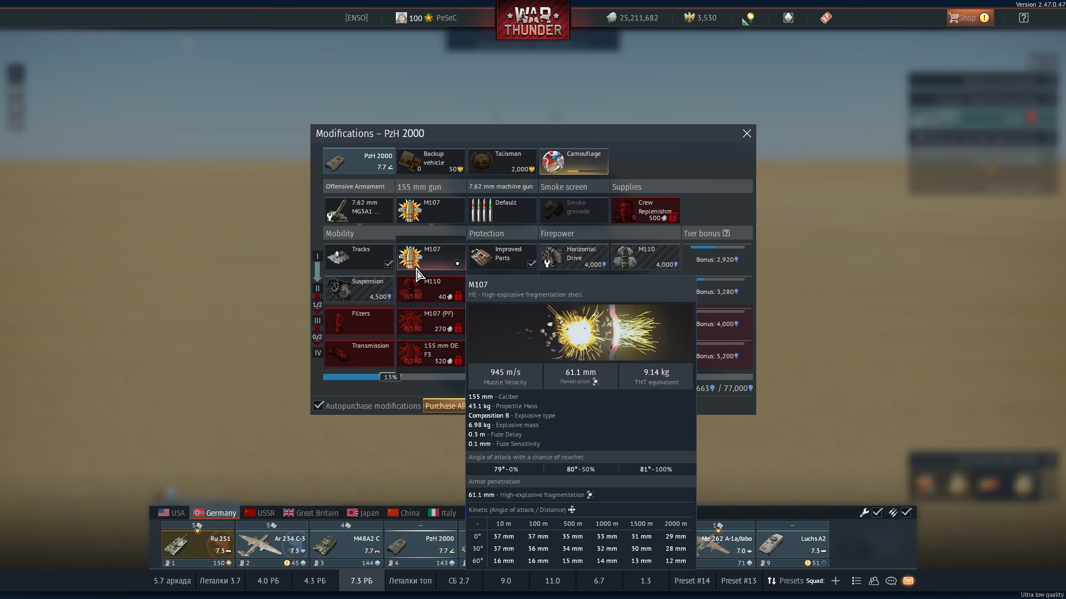The image size is (1066, 599).
Task: Click the Tier bonus help icon
Action: coord(726,233)
